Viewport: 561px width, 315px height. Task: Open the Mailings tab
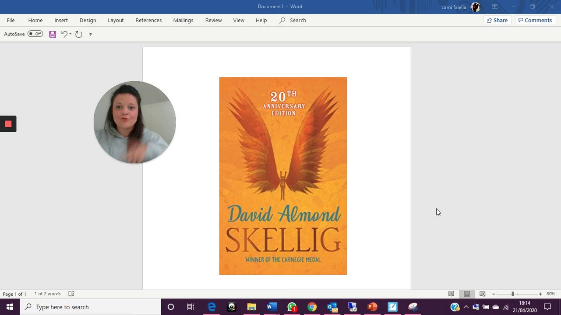[183, 20]
